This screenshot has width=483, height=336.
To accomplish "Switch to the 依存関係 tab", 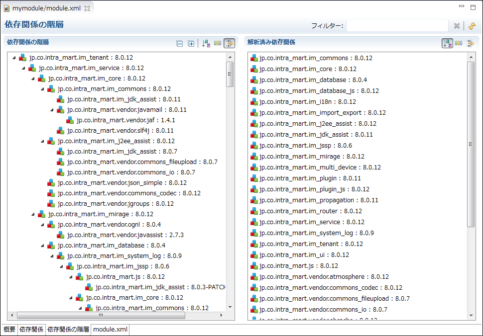I will [31, 329].
